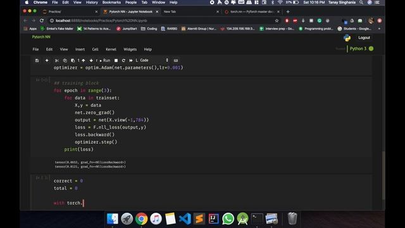
Task: Open Launchpad rocket from the dock
Action: [x=127, y=218]
